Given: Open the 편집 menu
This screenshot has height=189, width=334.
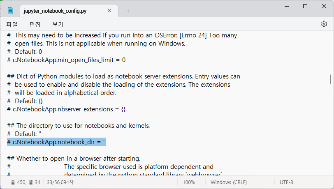Looking at the screenshot, I should pos(35,24).
